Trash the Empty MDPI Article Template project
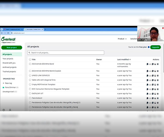Viewport: 164px width, 137px height. coord(158,85)
